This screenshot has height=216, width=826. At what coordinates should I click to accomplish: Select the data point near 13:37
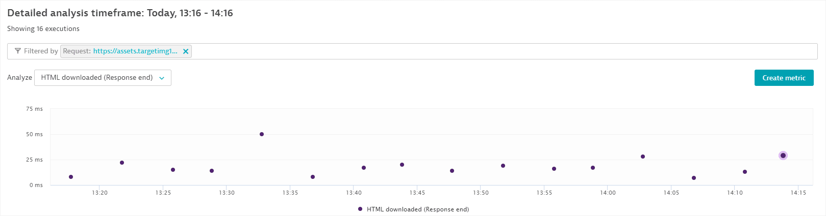tap(313, 177)
